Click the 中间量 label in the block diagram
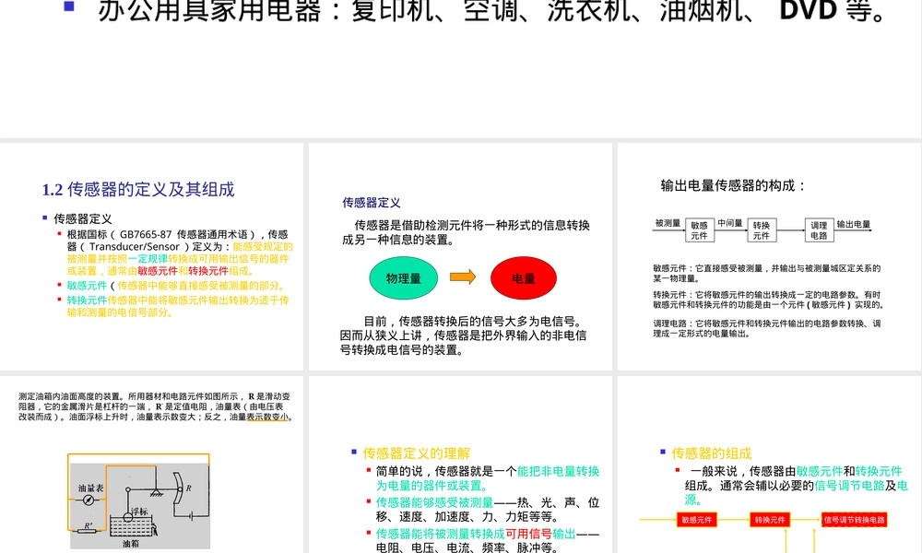 729,223
